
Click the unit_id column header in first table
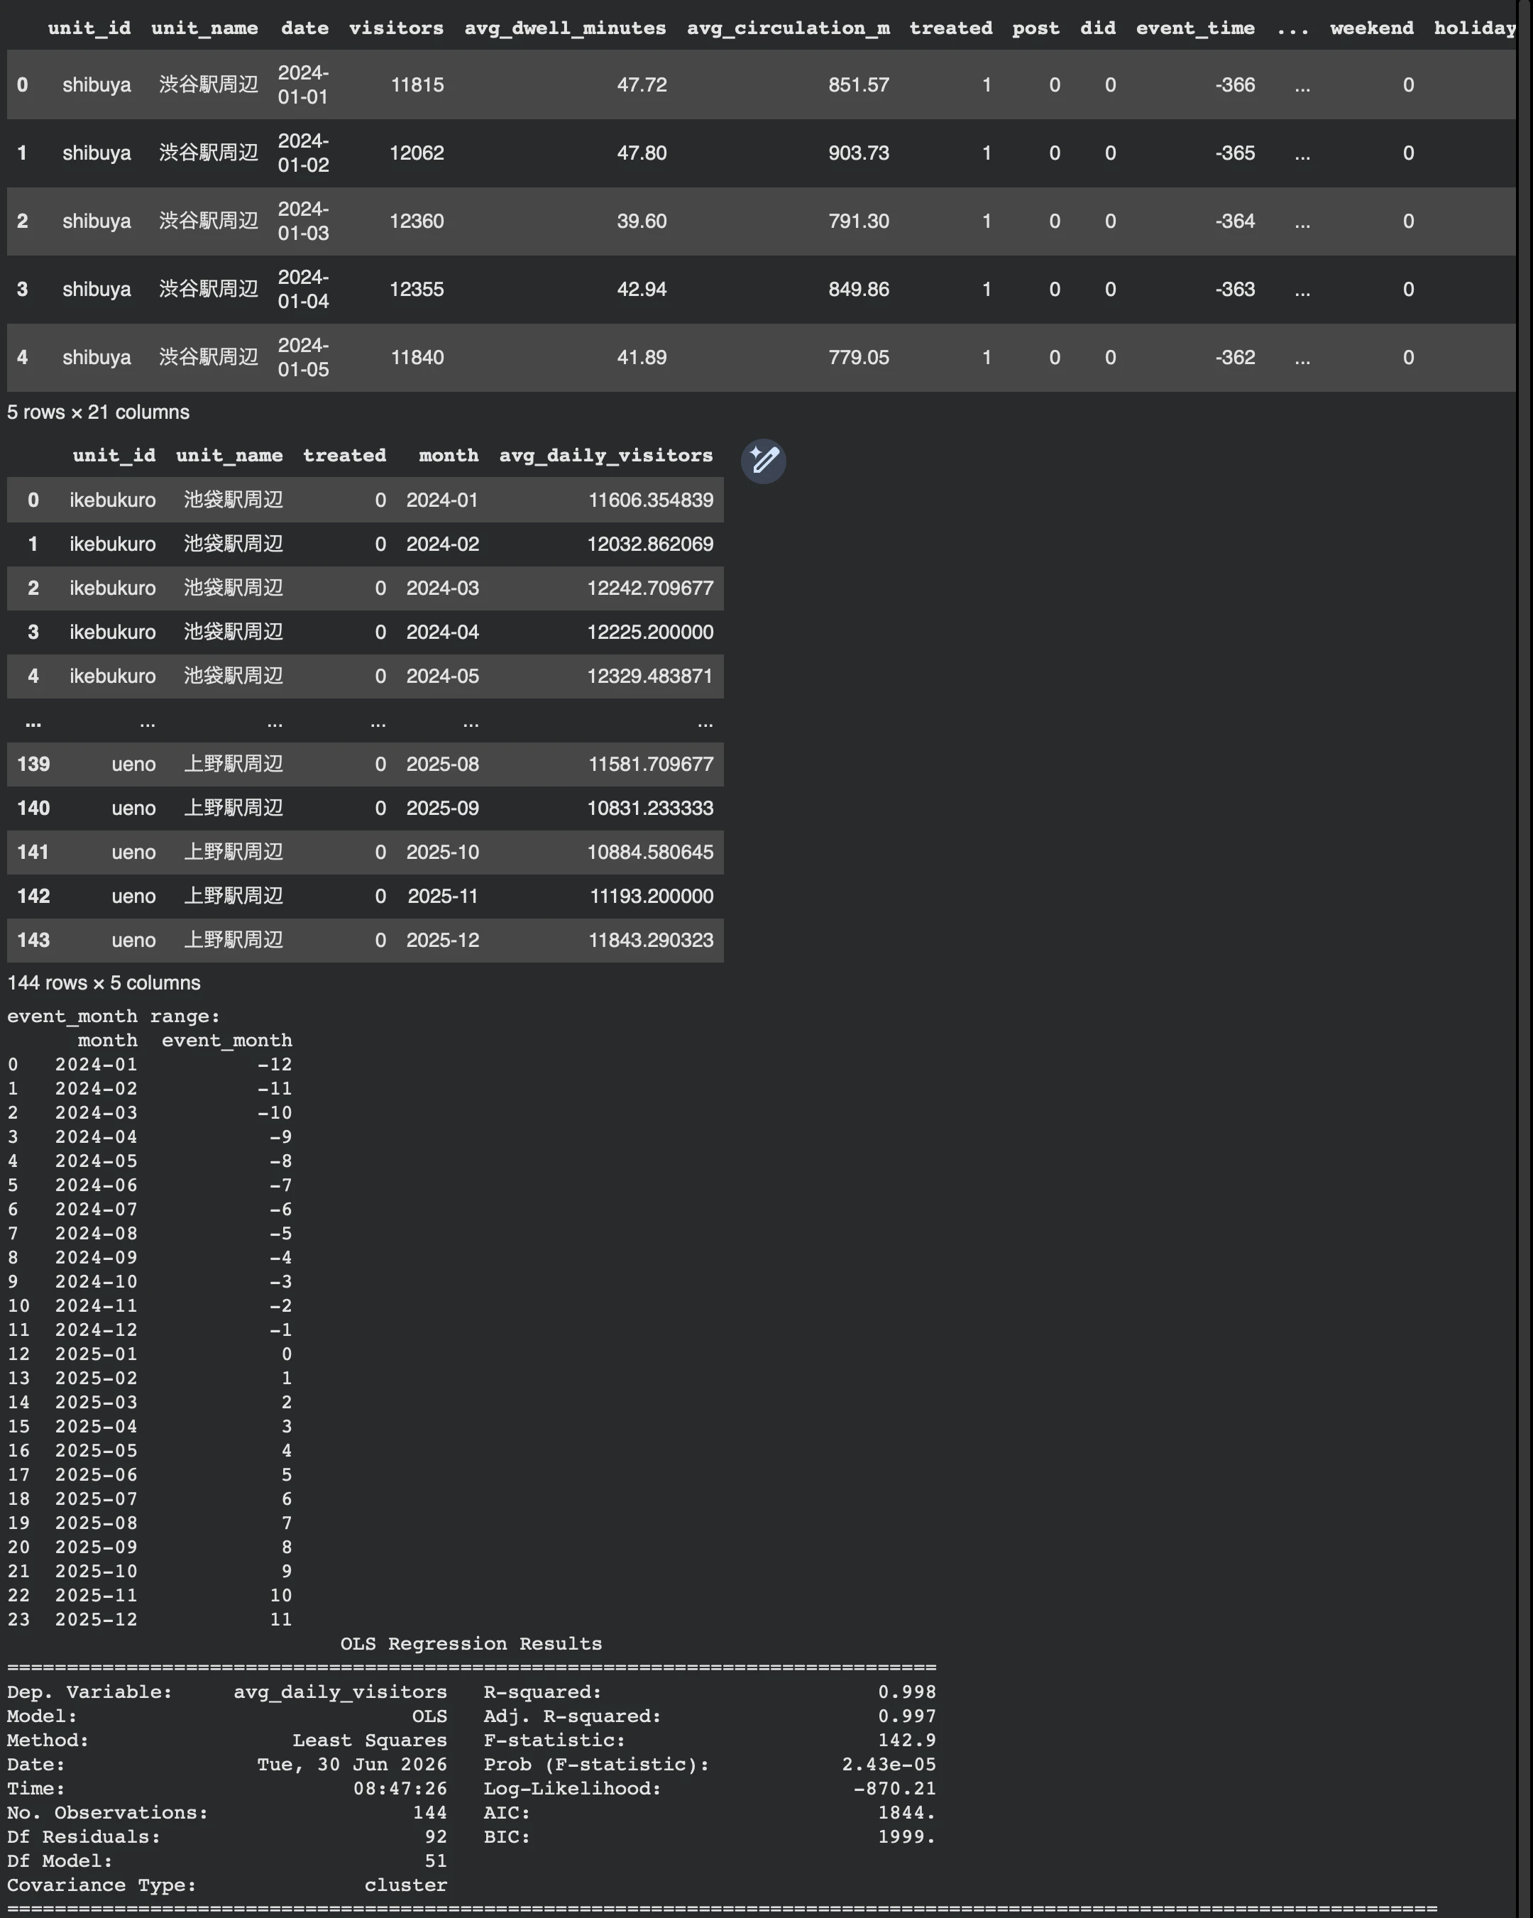click(89, 28)
